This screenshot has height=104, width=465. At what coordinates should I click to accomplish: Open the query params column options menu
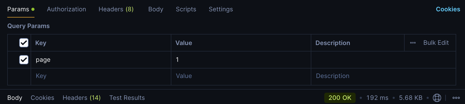(x=413, y=43)
